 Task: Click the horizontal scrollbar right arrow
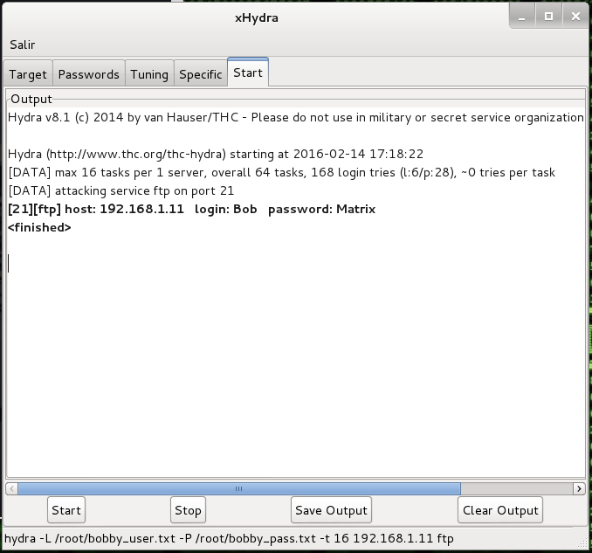coord(579,488)
